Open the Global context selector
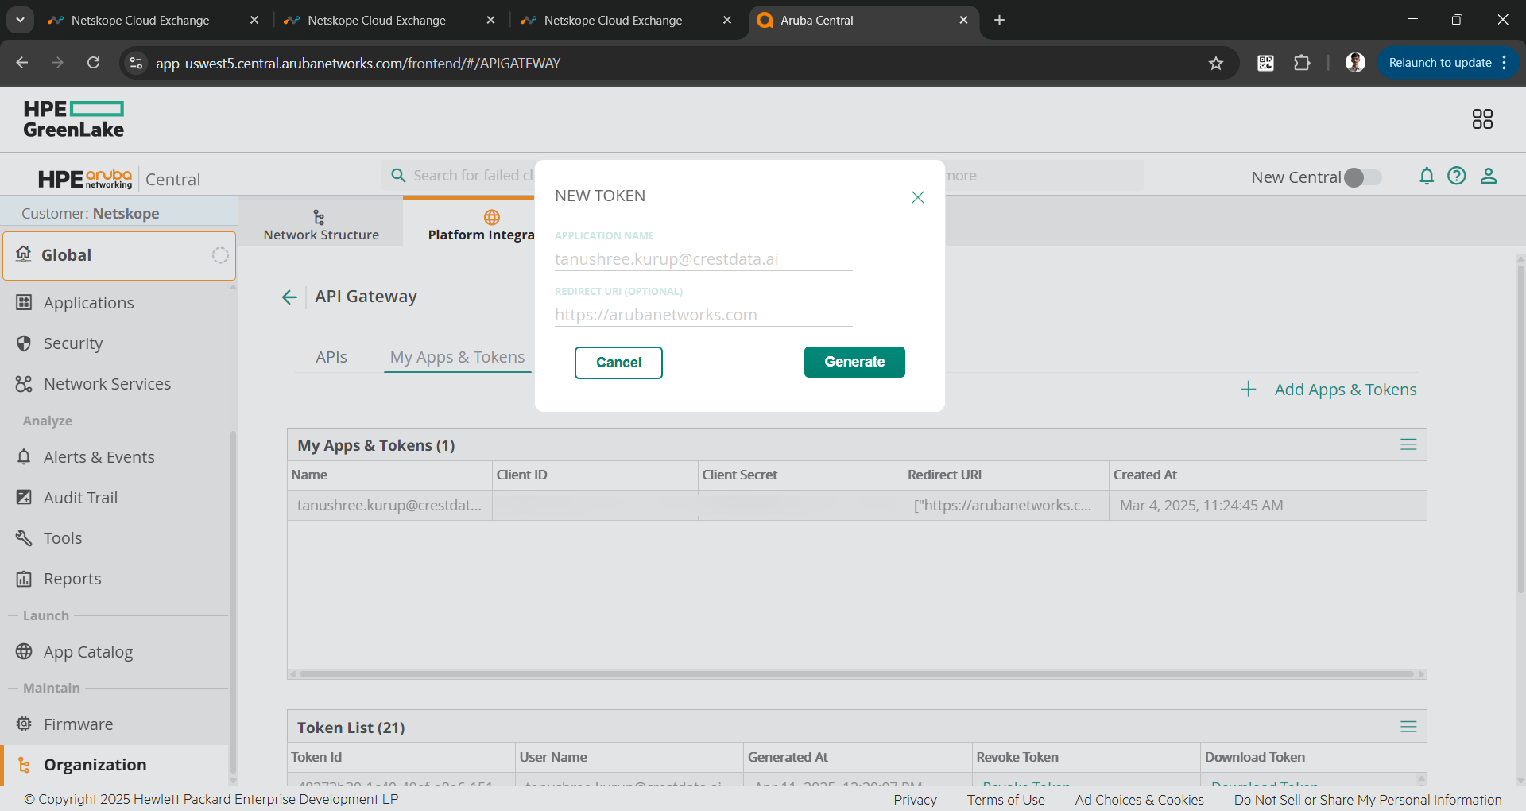The width and height of the screenshot is (1526, 811). click(x=119, y=255)
